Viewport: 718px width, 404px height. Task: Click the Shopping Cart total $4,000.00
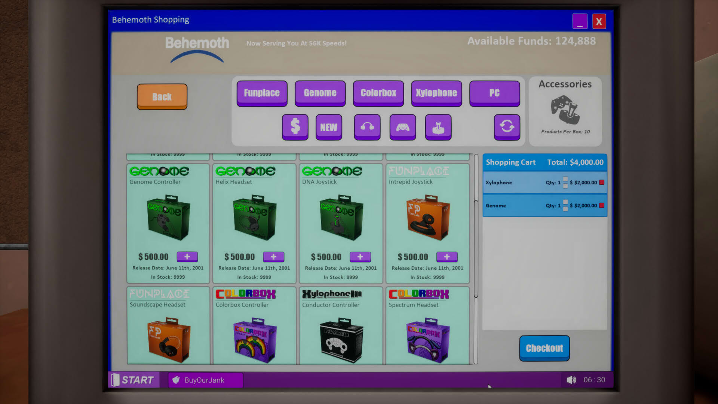(575, 162)
